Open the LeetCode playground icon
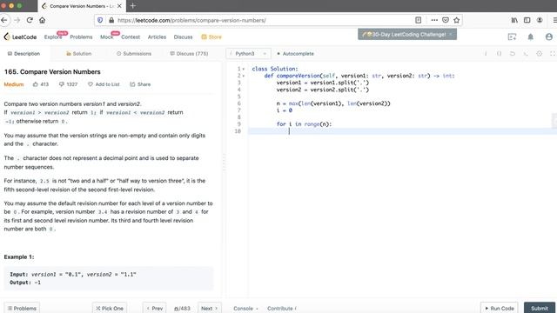This screenshot has width=557, height=313. click(512, 37)
